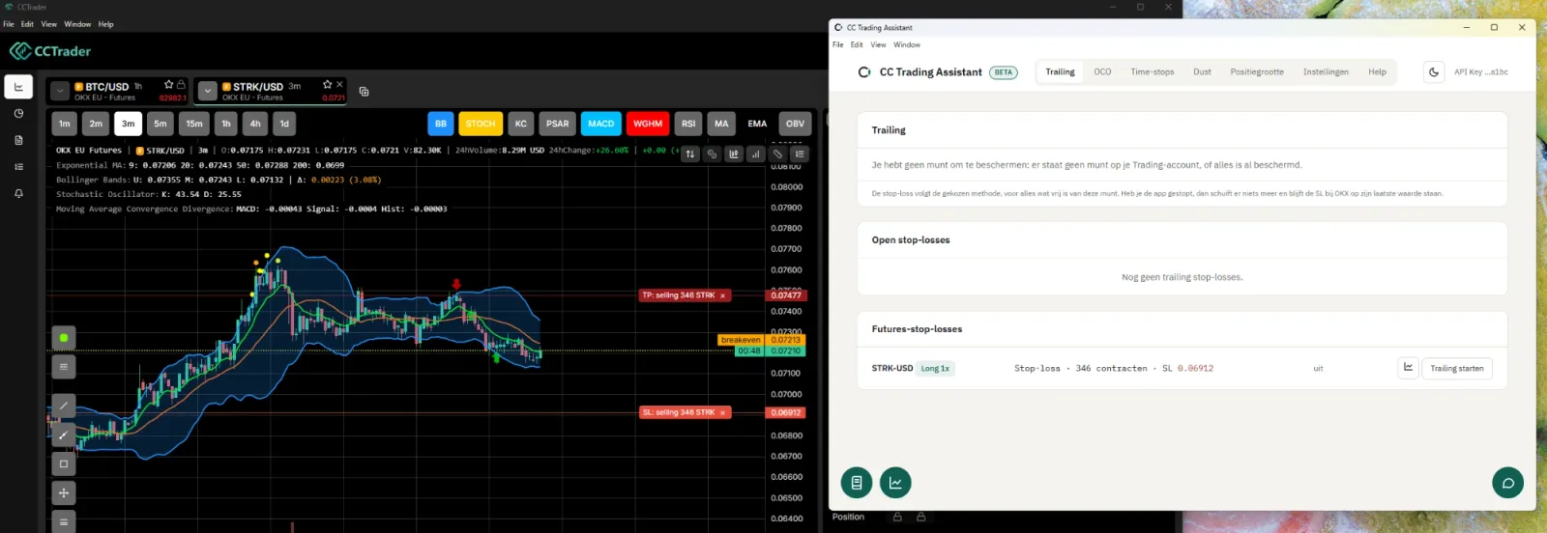The height and width of the screenshot is (533, 1547).
Task: Select the 1d timeframe button
Action: (284, 124)
